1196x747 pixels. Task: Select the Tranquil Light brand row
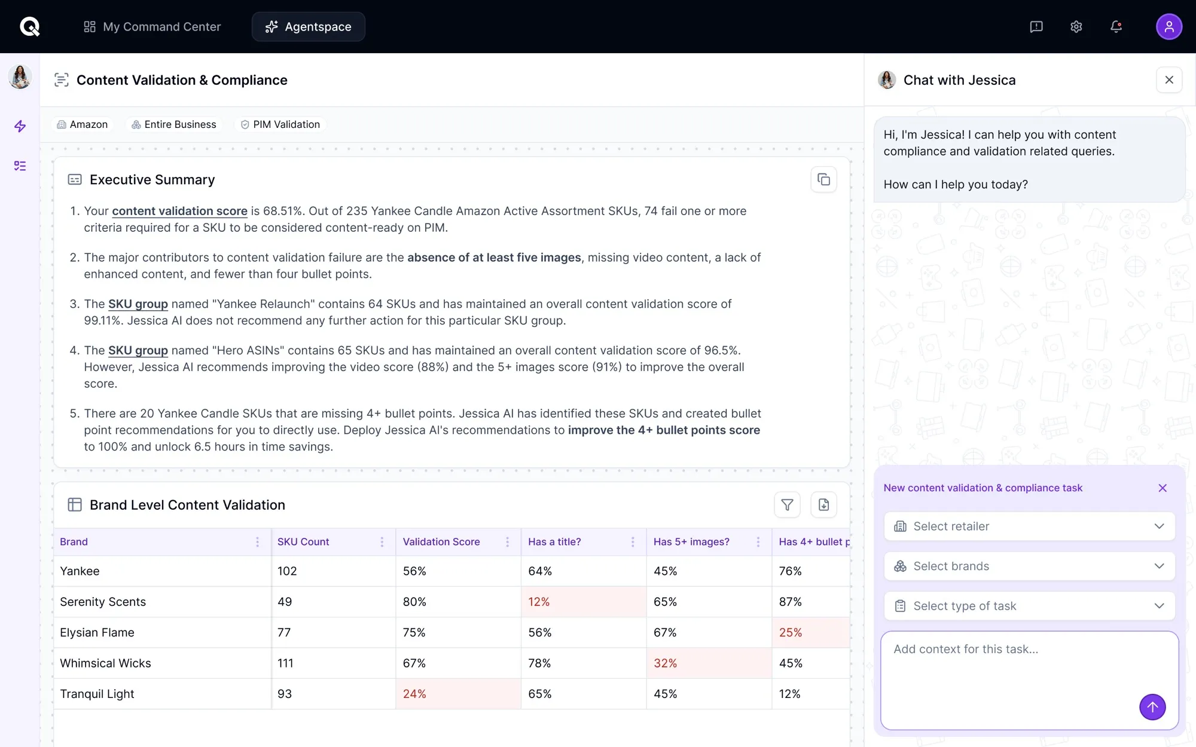pos(451,694)
